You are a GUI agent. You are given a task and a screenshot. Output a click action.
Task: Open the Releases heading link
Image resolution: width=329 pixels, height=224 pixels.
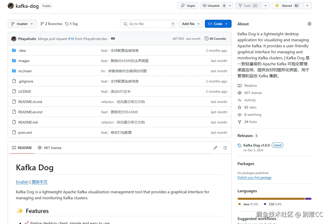[x=245, y=136]
